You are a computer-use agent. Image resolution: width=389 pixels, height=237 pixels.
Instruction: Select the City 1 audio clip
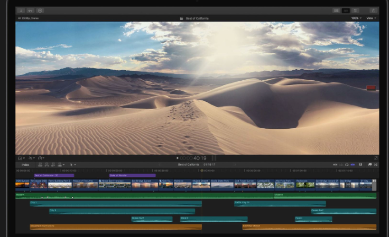(116, 204)
